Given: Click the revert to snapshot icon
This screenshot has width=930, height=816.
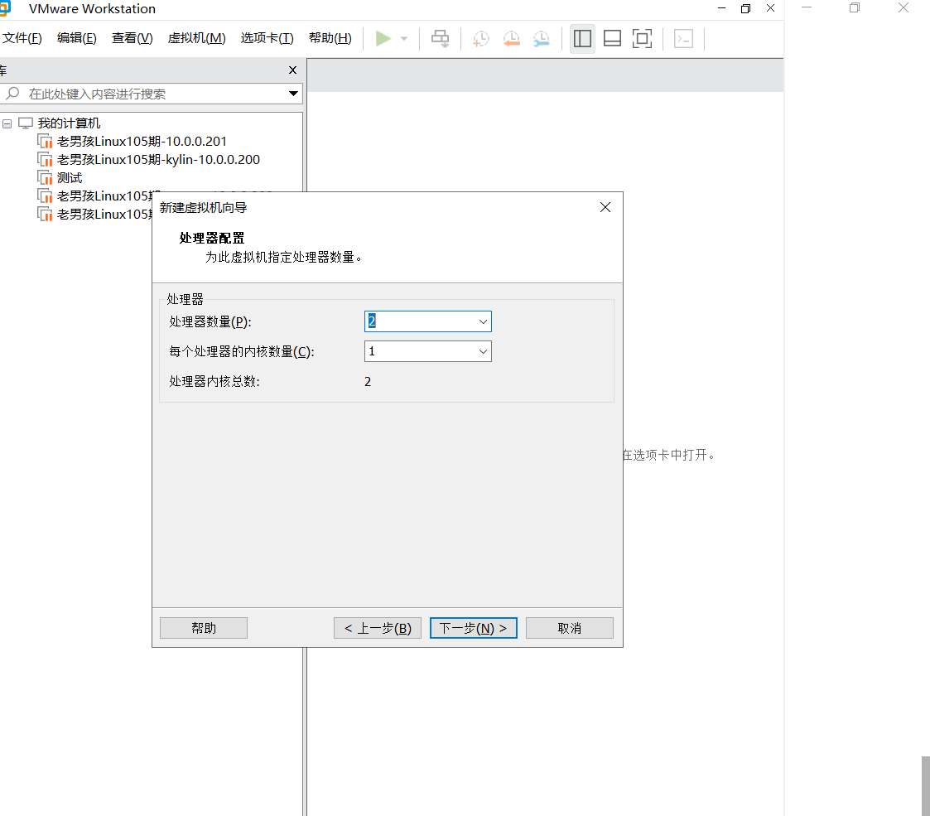Looking at the screenshot, I should coord(511,39).
